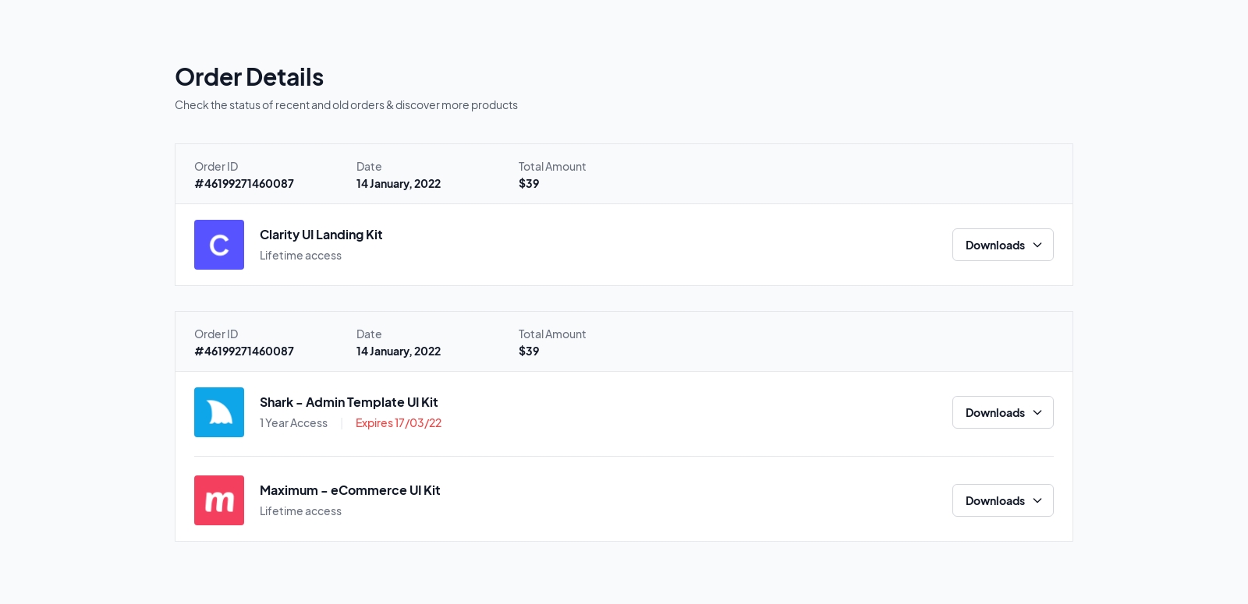The height and width of the screenshot is (604, 1248).
Task: Click the 14 January, 2022 date in the Clarity order
Action: [x=399, y=184]
